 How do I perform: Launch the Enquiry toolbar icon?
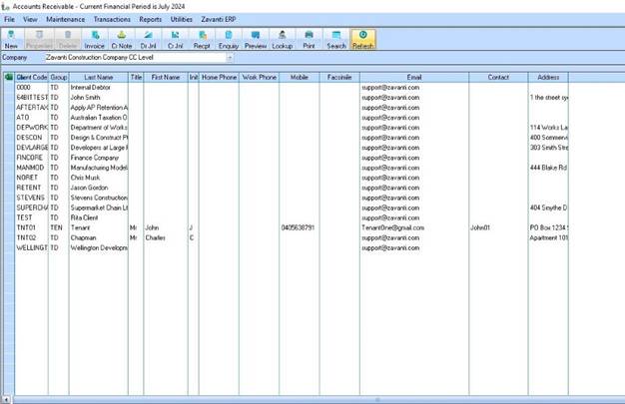[x=229, y=39]
